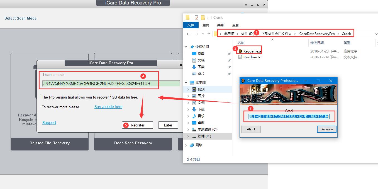Click the Licence code input field
The width and height of the screenshot is (378, 189).
tap(111, 83)
